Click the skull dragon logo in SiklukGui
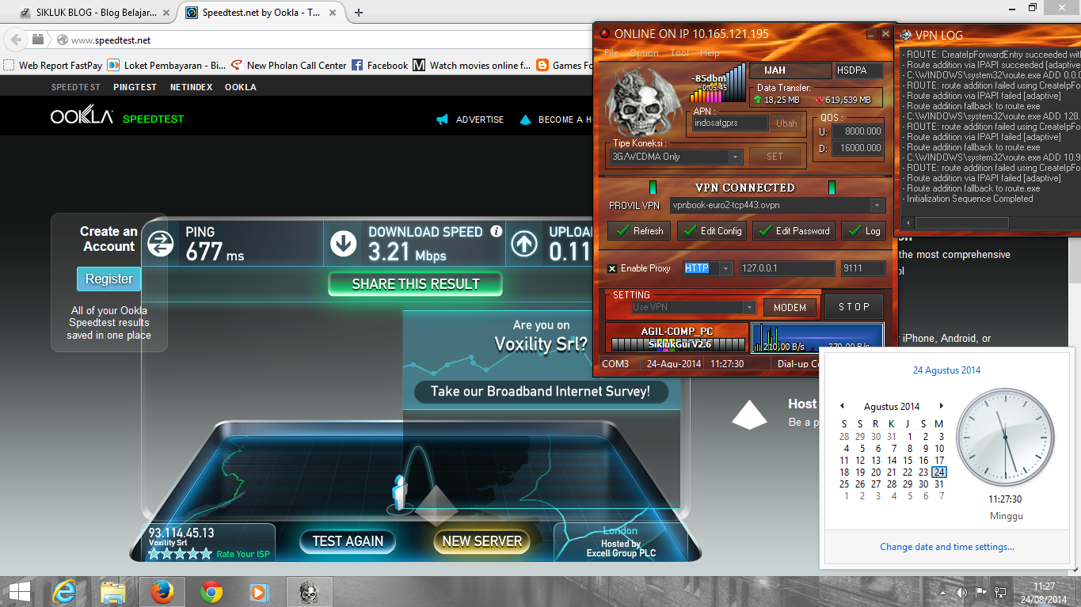The width and height of the screenshot is (1081, 607). click(x=643, y=101)
